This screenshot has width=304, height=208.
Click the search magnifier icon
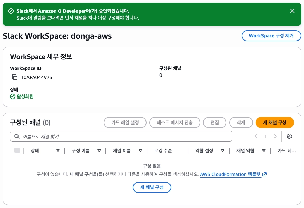pyautogui.click(x=16, y=136)
